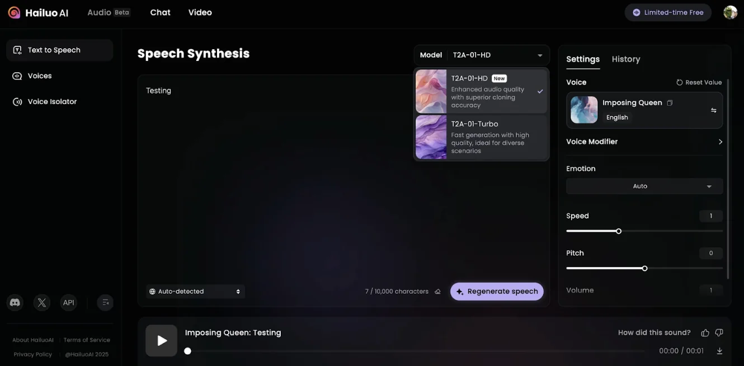Switch to the Settings tab
The height and width of the screenshot is (366, 744).
point(583,59)
